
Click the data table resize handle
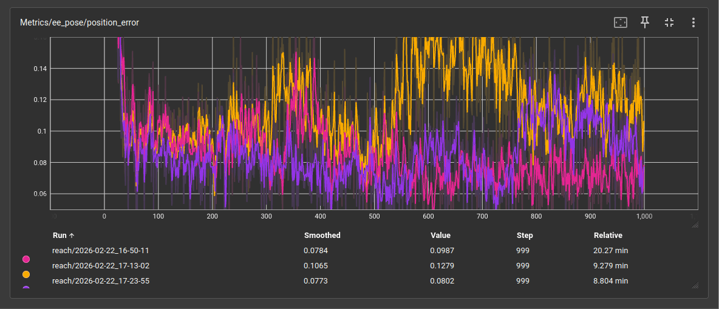pyautogui.click(x=695, y=285)
